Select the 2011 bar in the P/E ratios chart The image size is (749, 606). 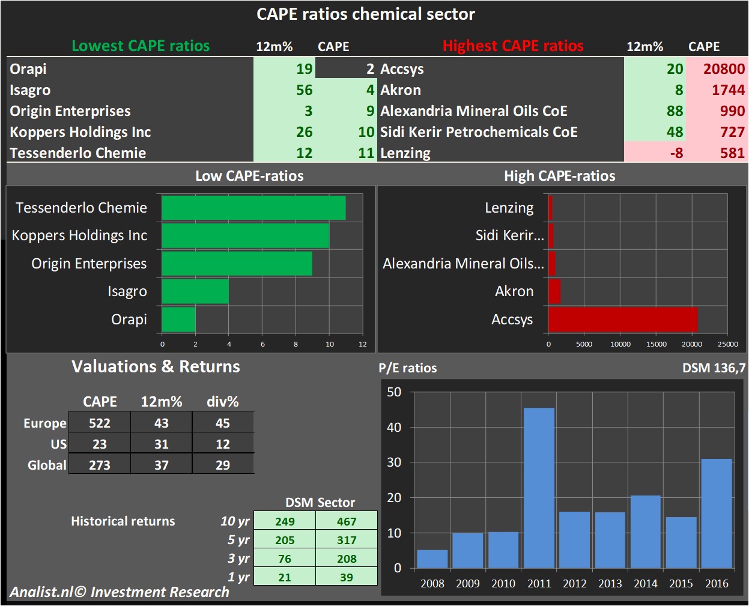539,488
